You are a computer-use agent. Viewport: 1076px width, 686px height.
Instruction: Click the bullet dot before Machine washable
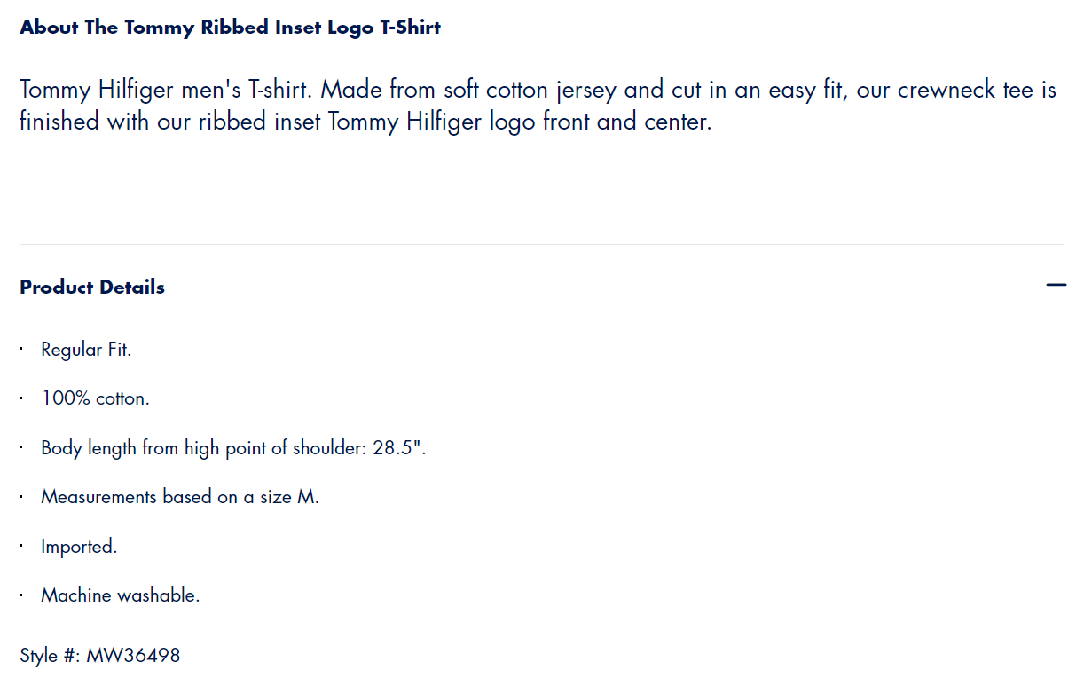[x=21, y=595]
